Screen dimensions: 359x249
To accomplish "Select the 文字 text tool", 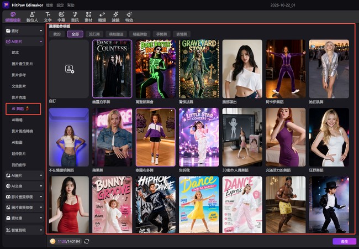I will tap(47, 17).
